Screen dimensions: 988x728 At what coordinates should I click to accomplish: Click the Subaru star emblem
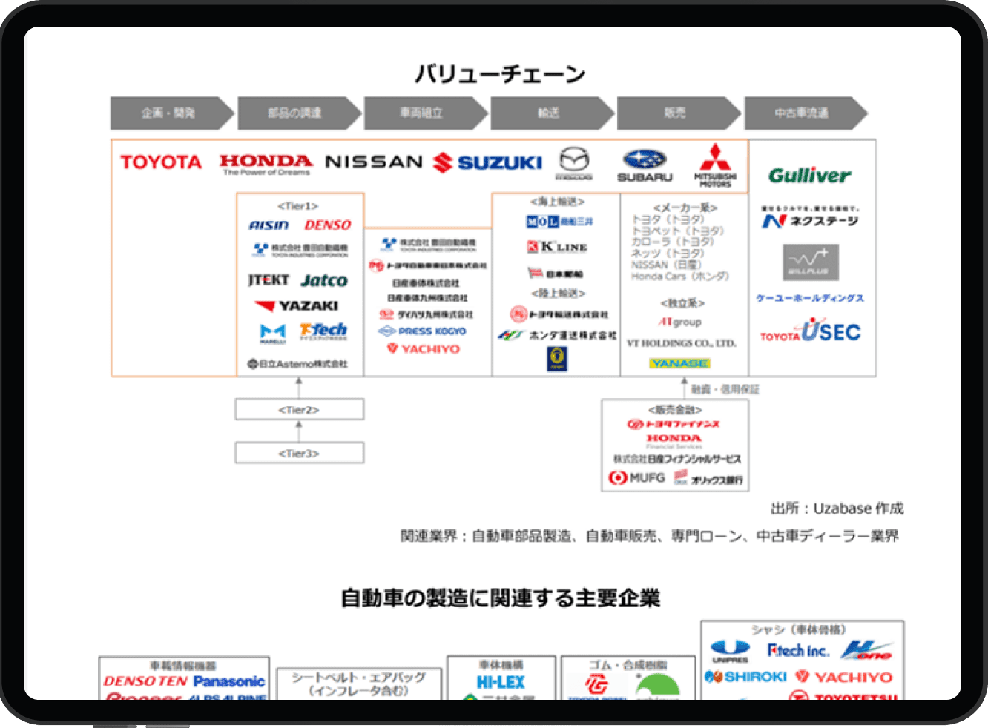coord(645,159)
